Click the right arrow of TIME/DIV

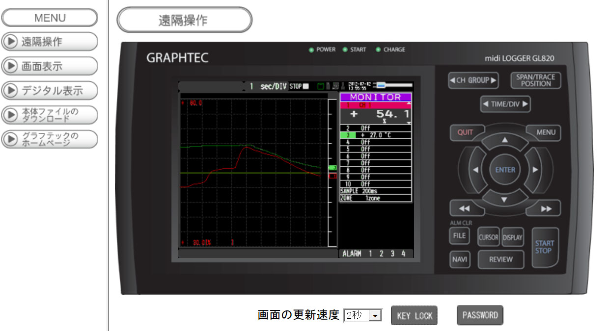pos(525,104)
